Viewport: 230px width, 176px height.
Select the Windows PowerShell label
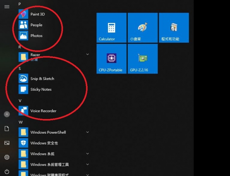(48, 132)
